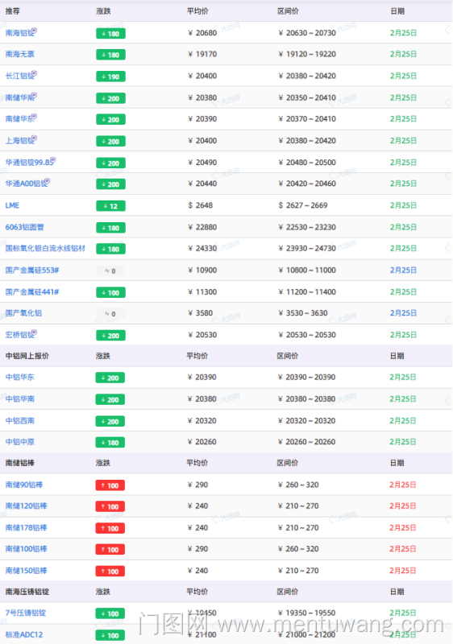This screenshot has height=644, width=453.
Task: Open the 南储华东 quote link
Action: [19, 119]
